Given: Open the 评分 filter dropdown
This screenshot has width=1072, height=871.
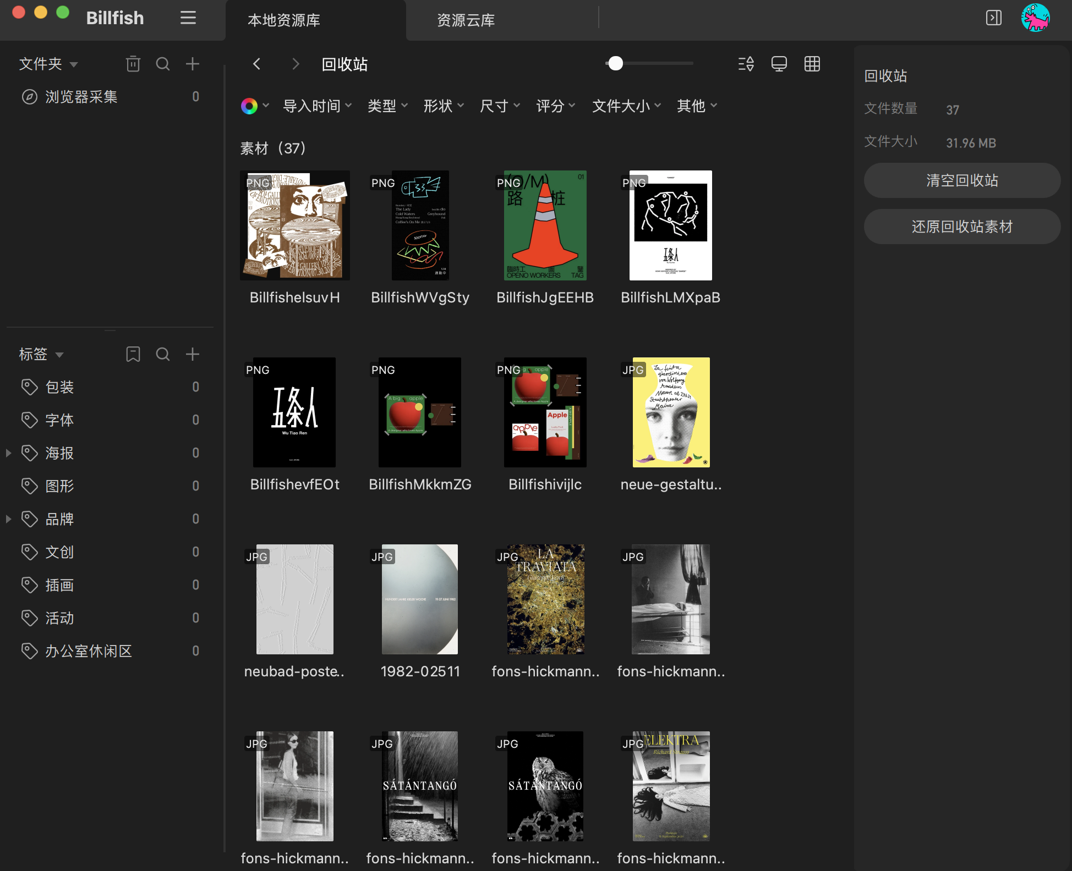Looking at the screenshot, I should click(x=556, y=106).
